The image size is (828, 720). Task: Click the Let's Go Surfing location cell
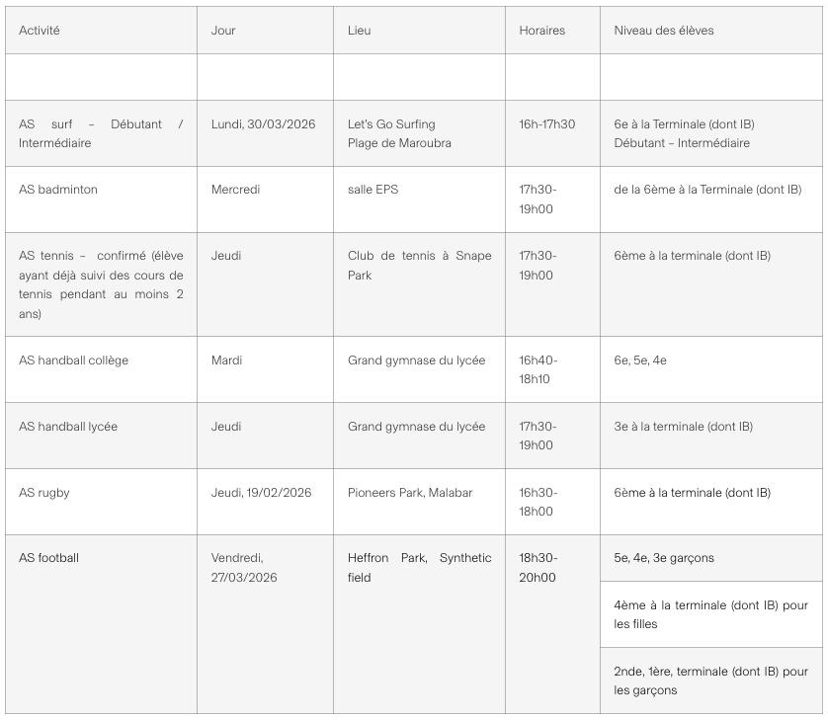pos(419,133)
